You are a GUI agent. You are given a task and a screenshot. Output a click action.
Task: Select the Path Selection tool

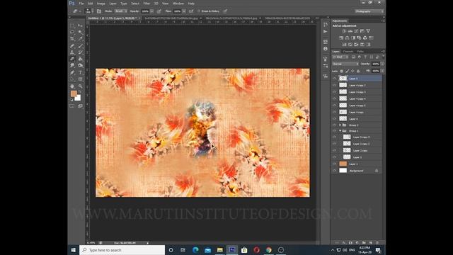(72, 79)
